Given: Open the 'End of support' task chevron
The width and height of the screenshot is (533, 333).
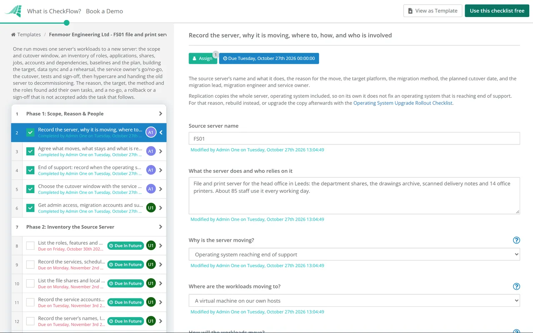Looking at the screenshot, I should coord(161,170).
